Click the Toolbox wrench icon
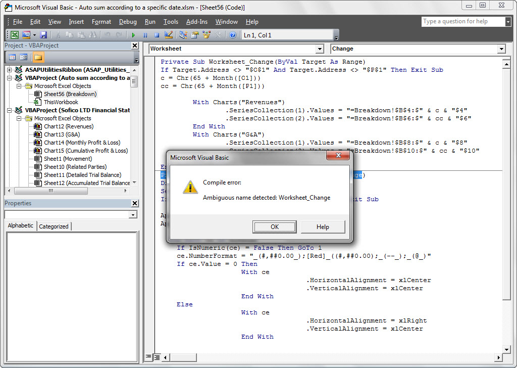 218,35
